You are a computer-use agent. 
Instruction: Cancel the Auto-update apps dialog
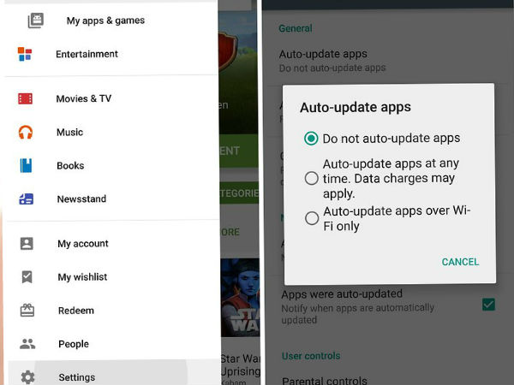point(460,262)
